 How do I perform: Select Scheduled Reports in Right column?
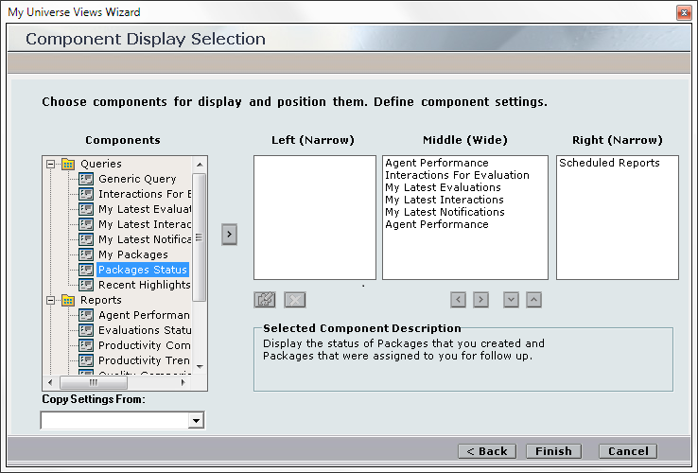[x=609, y=163]
